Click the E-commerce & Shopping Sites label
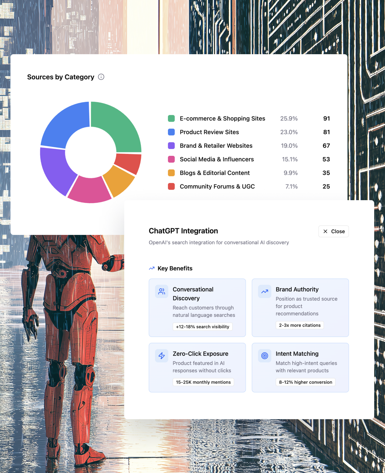Screen dimensions: 385x473 click(x=222, y=119)
